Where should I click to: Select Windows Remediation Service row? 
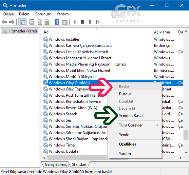(x=75, y=102)
